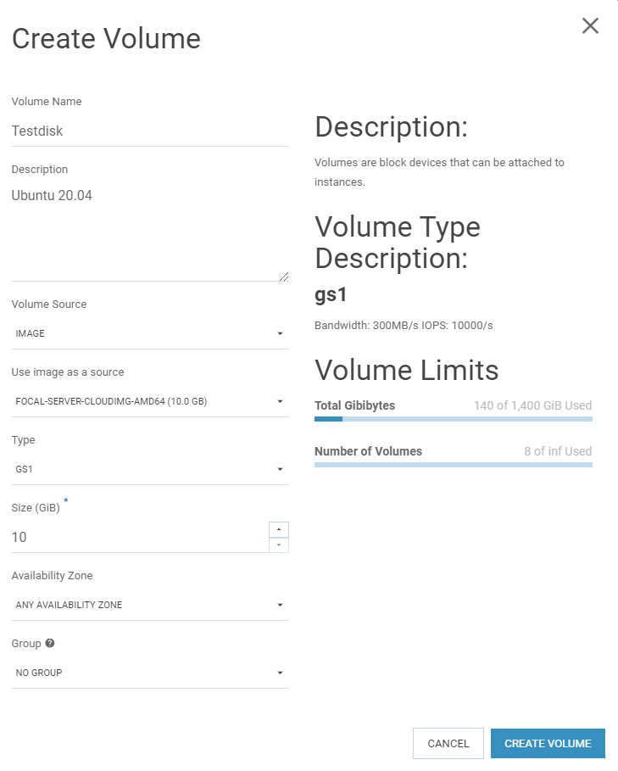This screenshot has width=618, height=771.
Task: Click the Group help question mark icon
Action: click(50, 643)
